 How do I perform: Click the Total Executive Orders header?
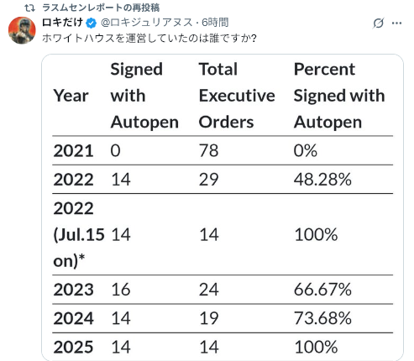pyautogui.click(x=237, y=96)
